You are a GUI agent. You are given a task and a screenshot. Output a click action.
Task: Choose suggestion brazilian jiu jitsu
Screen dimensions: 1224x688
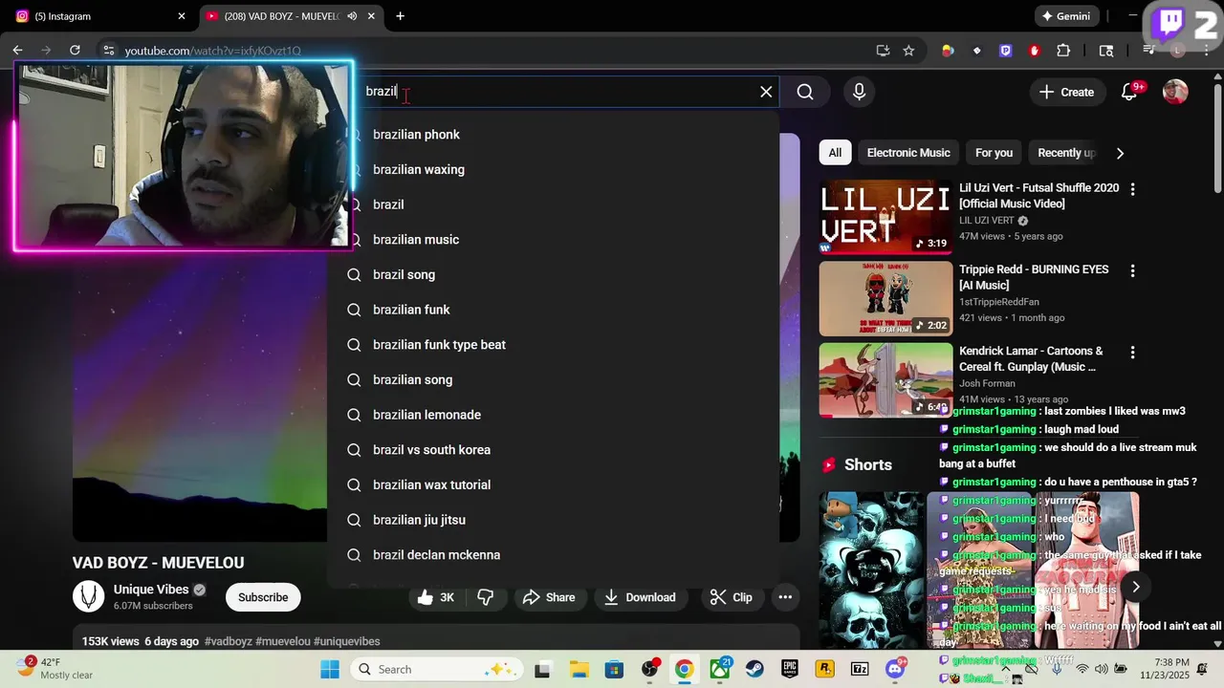pos(553,520)
